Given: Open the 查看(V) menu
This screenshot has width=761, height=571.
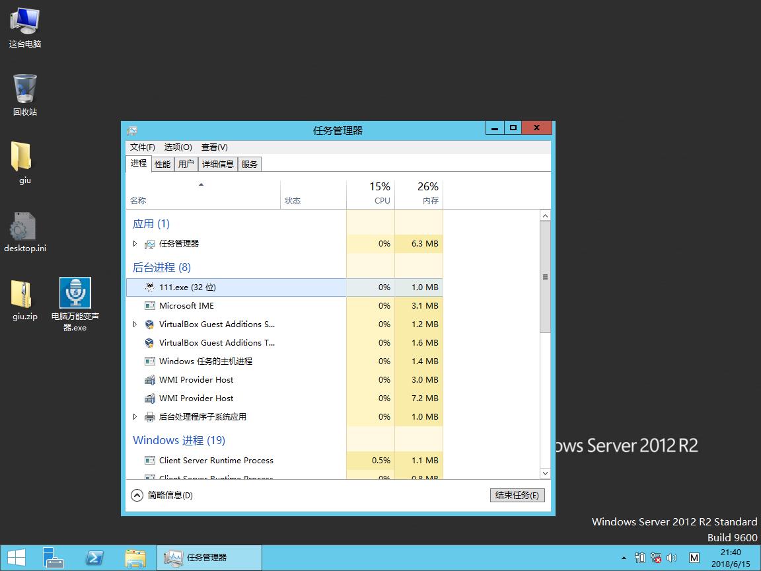Looking at the screenshot, I should [214, 147].
